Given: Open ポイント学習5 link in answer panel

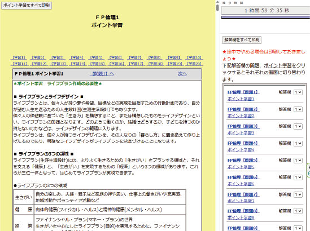Looking at the screenshot, I should pyautogui.click(x=241, y=167).
